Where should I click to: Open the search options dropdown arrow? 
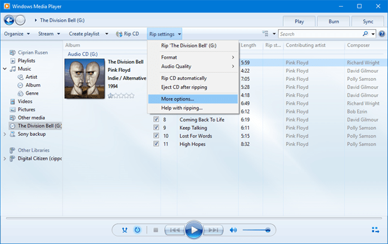372,34
